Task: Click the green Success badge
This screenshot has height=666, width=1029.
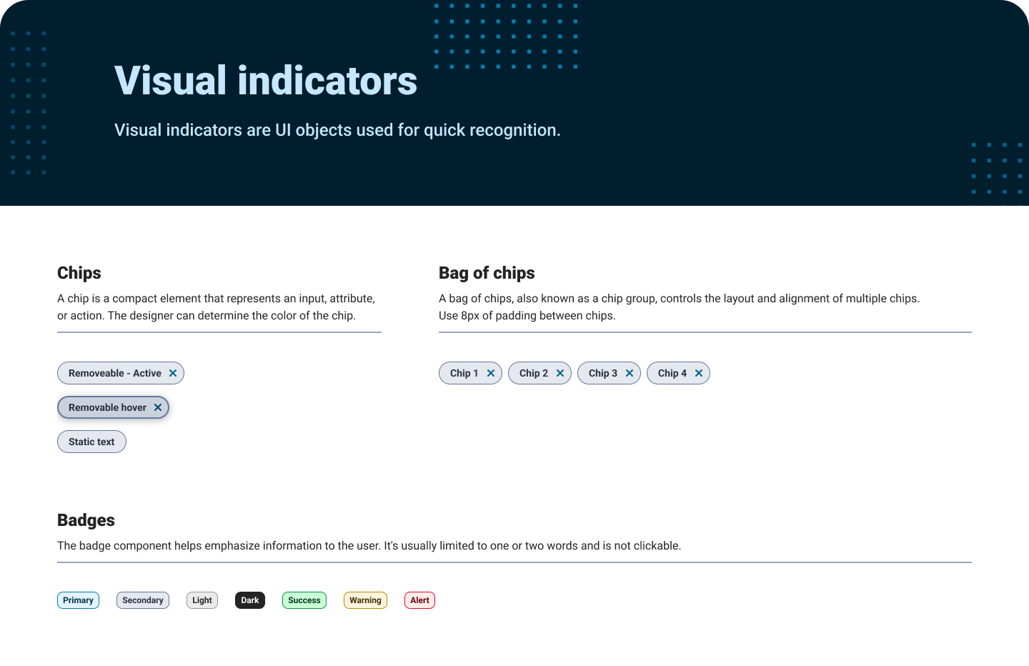Action: pyautogui.click(x=304, y=600)
